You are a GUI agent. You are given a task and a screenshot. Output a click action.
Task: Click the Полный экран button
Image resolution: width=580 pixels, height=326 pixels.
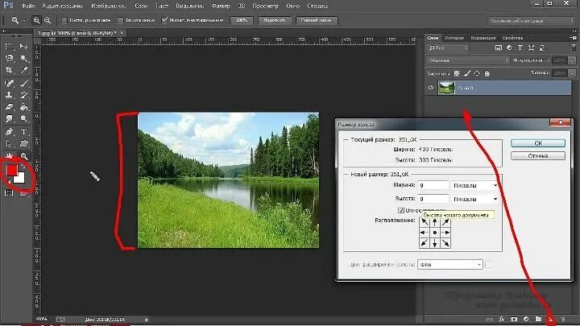point(317,20)
